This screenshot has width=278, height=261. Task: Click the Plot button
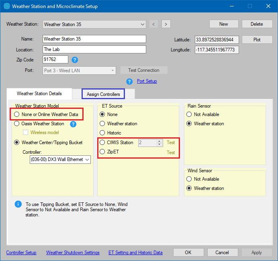[x=257, y=39]
